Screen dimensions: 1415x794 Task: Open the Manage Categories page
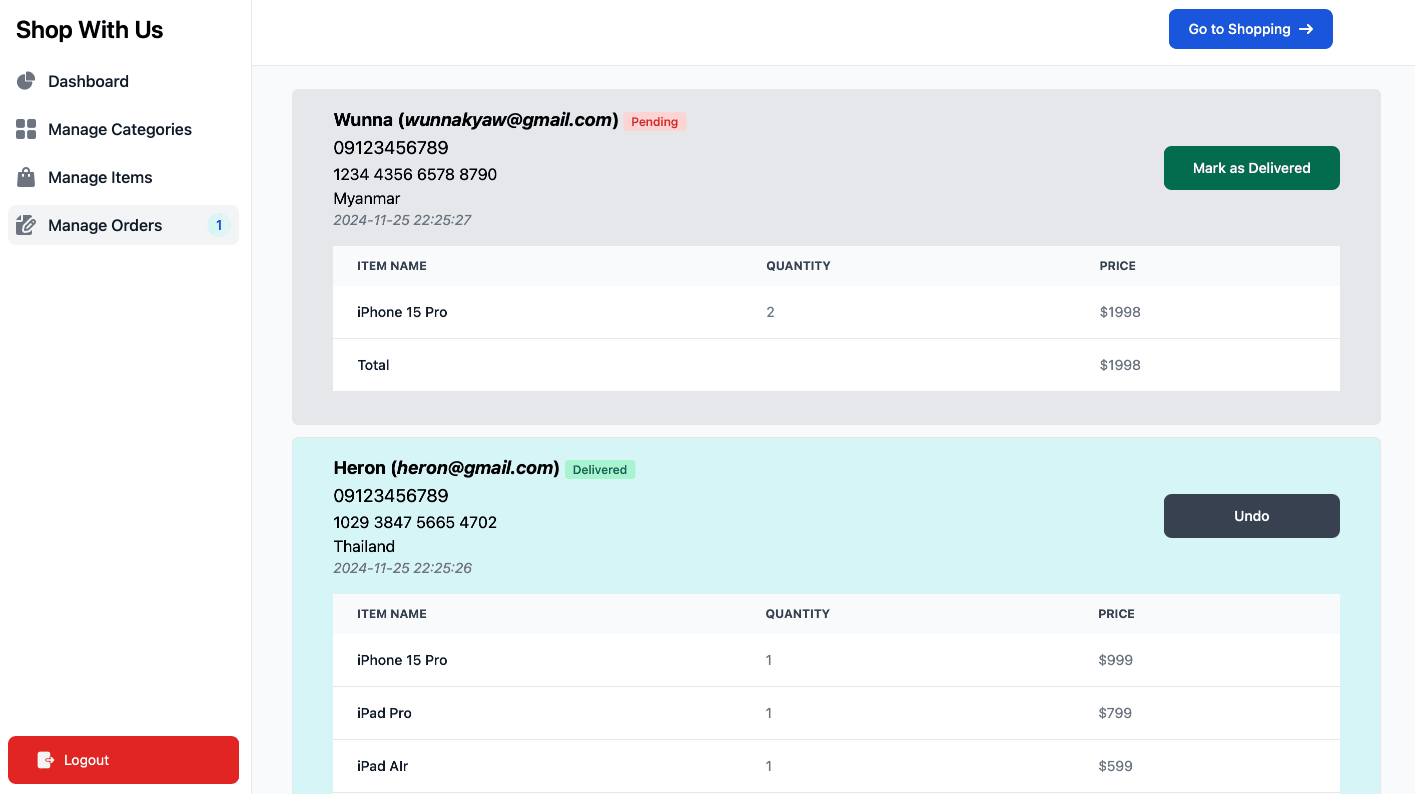tap(120, 129)
